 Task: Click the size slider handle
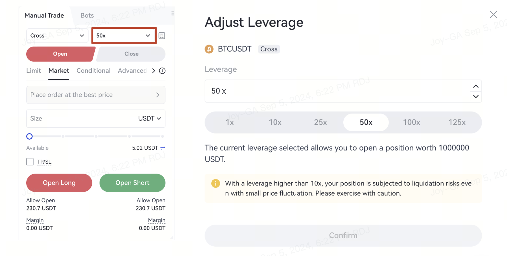click(29, 136)
